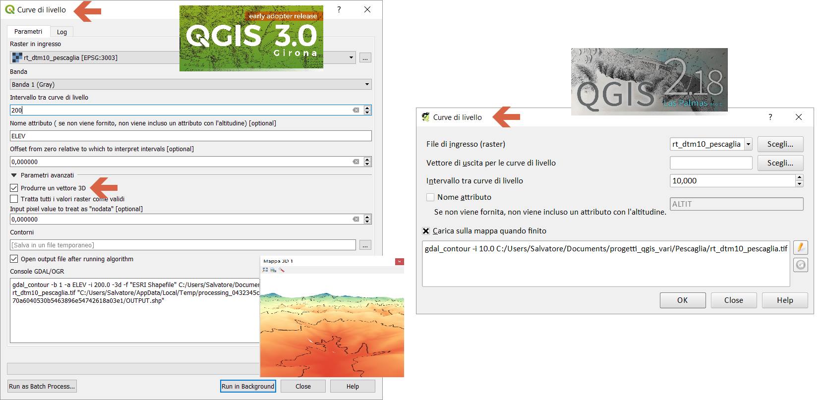Click the Run in Background button
This screenshot has width=826, height=400.
click(x=248, y=386)
